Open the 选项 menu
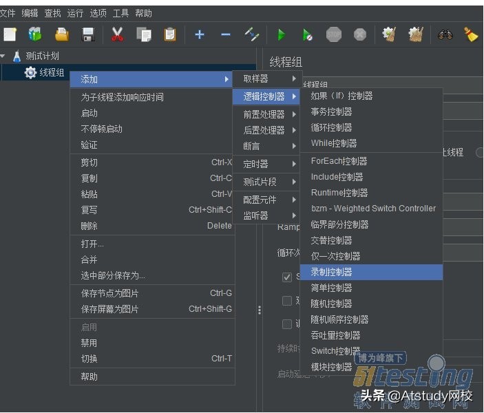 point(98,13)
